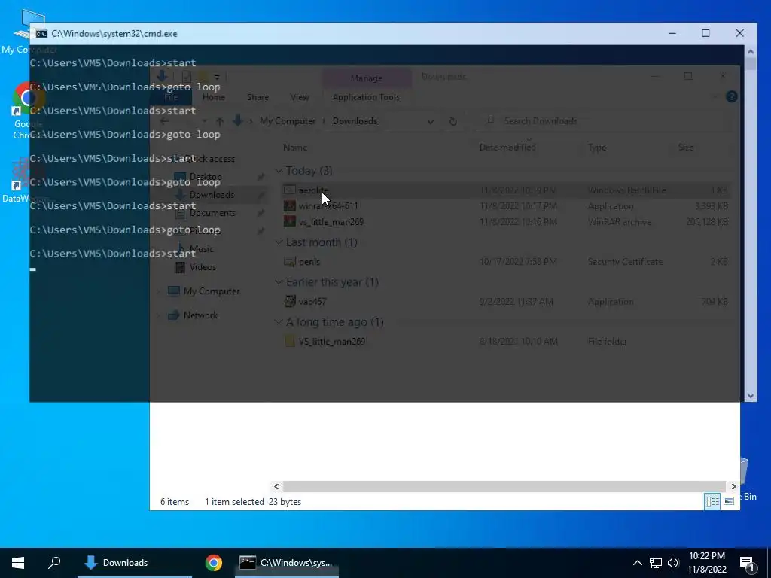This screenshot has width=771, height=578.
Task: Sort by Date modified column header
Action: tap(507, 148)
